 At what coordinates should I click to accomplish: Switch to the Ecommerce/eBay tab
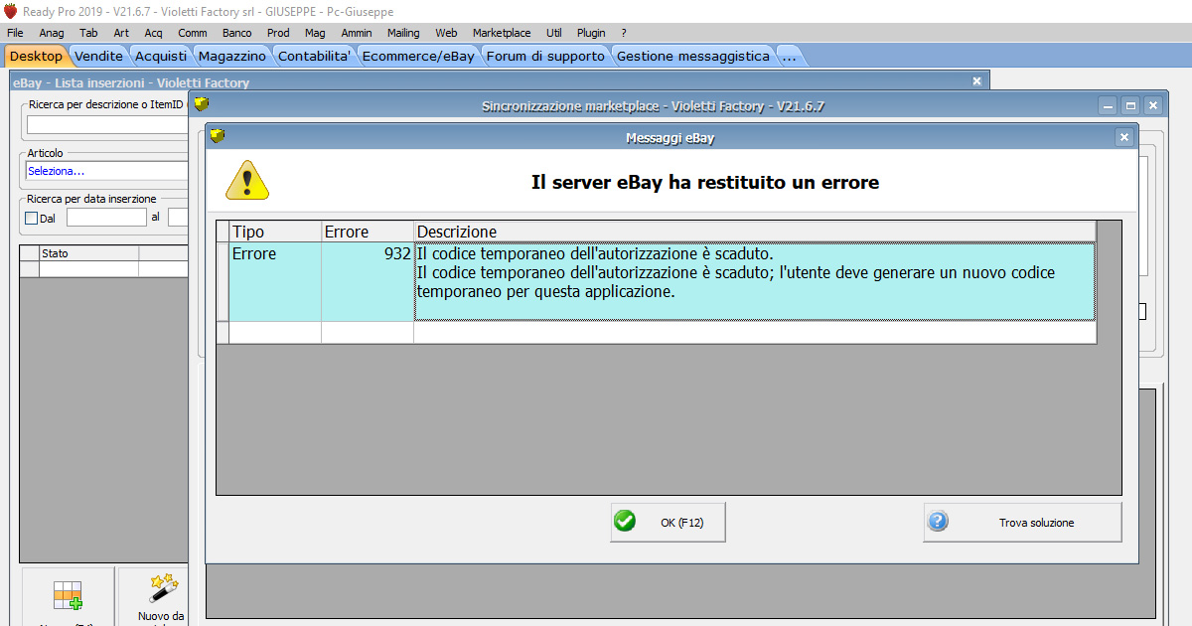(418, 56)
